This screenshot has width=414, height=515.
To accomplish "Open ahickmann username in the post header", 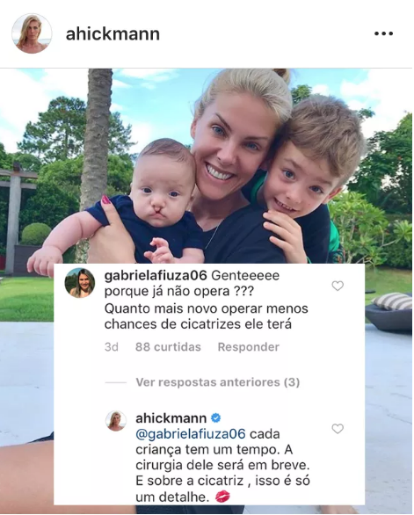I will 113,33.
